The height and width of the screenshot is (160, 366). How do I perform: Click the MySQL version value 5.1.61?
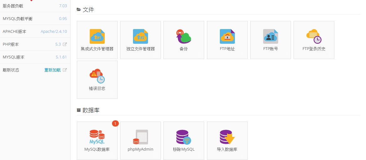click(x=61, y=57)
